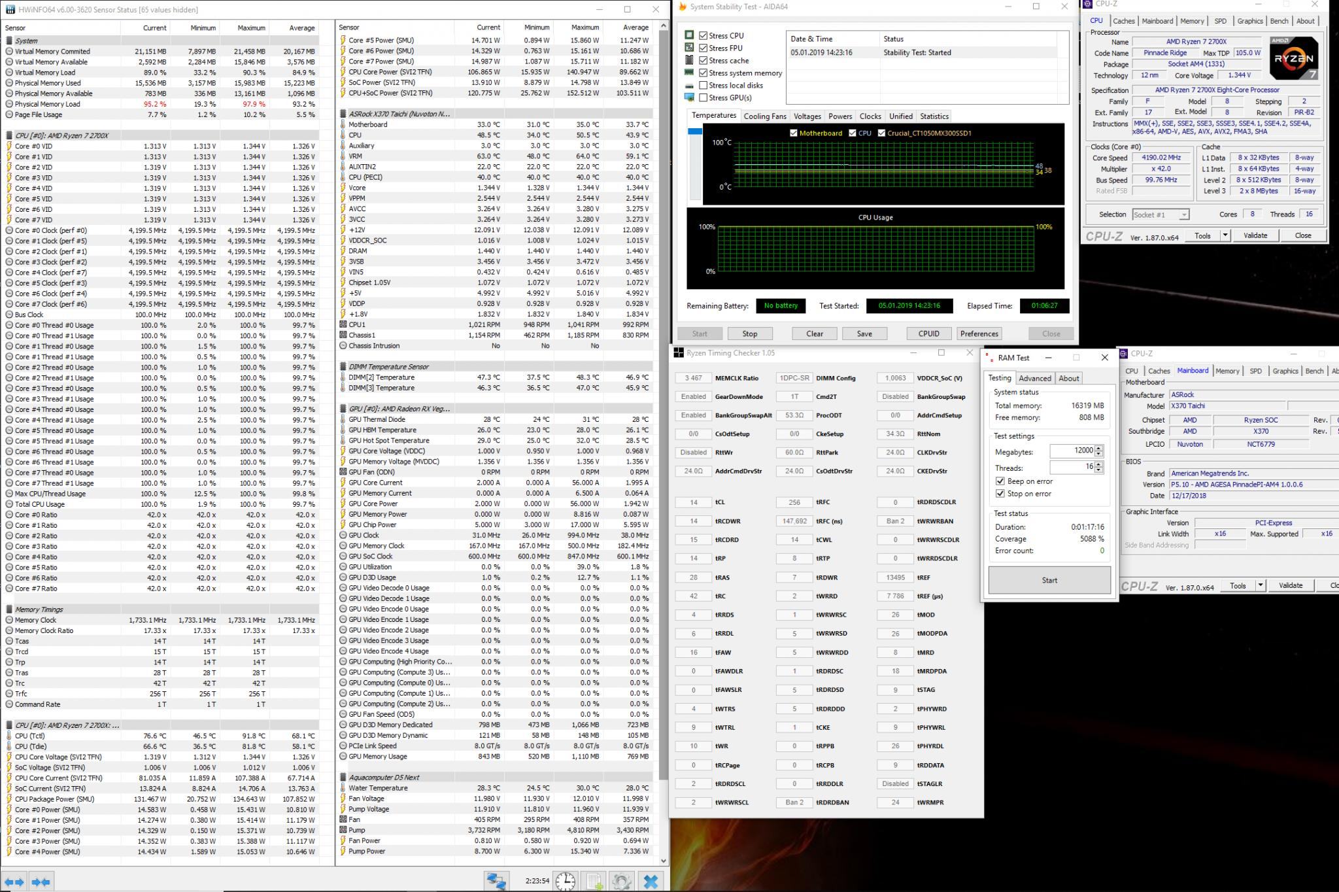Toggle Beep on error in RAM Test
Viewport: 1339px width, 892px height.
[1000, 481]
